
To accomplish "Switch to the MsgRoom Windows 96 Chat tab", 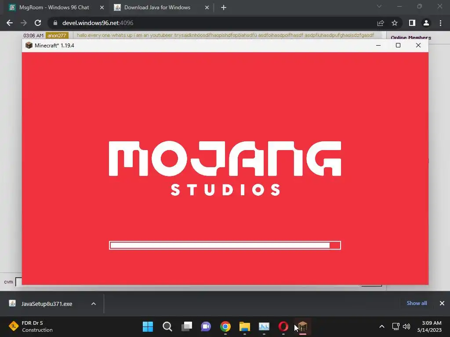I will click(x=54, y=7).
